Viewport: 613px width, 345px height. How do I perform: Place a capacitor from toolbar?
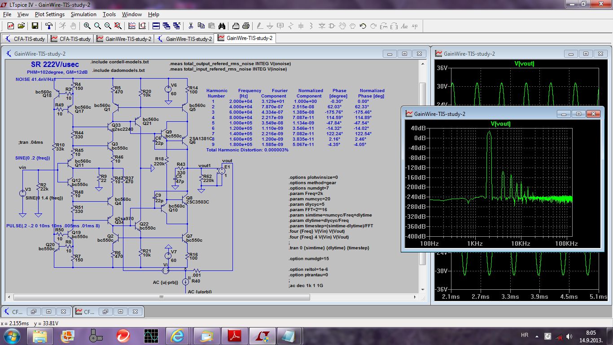pos(301,26)
